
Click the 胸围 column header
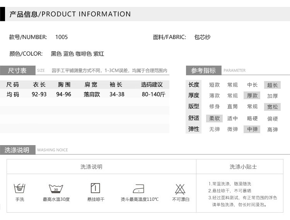64,85
